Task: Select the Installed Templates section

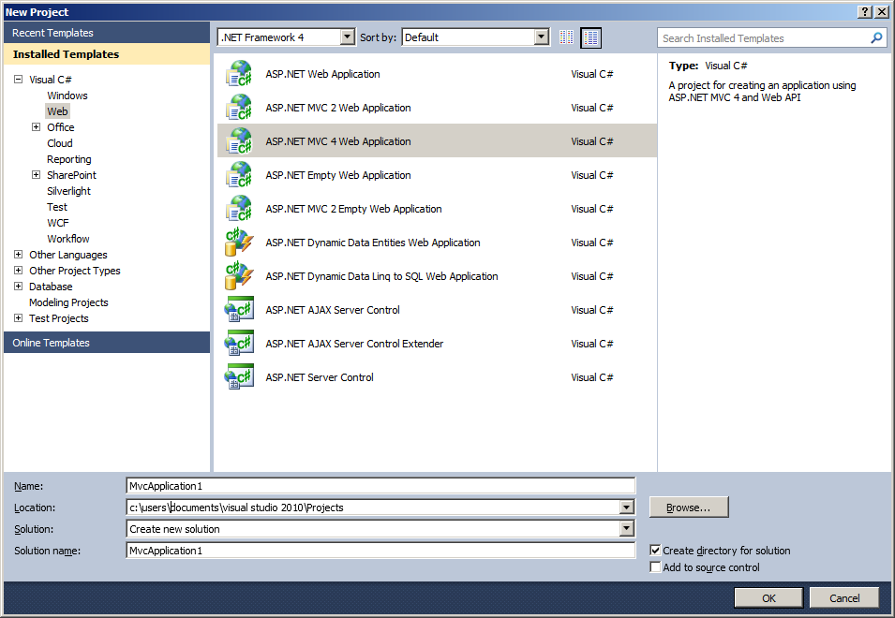Action: pos(107,54)
